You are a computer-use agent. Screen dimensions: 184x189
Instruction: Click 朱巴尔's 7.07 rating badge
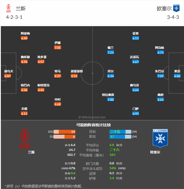pyautogui.click(x=161, y=76)
